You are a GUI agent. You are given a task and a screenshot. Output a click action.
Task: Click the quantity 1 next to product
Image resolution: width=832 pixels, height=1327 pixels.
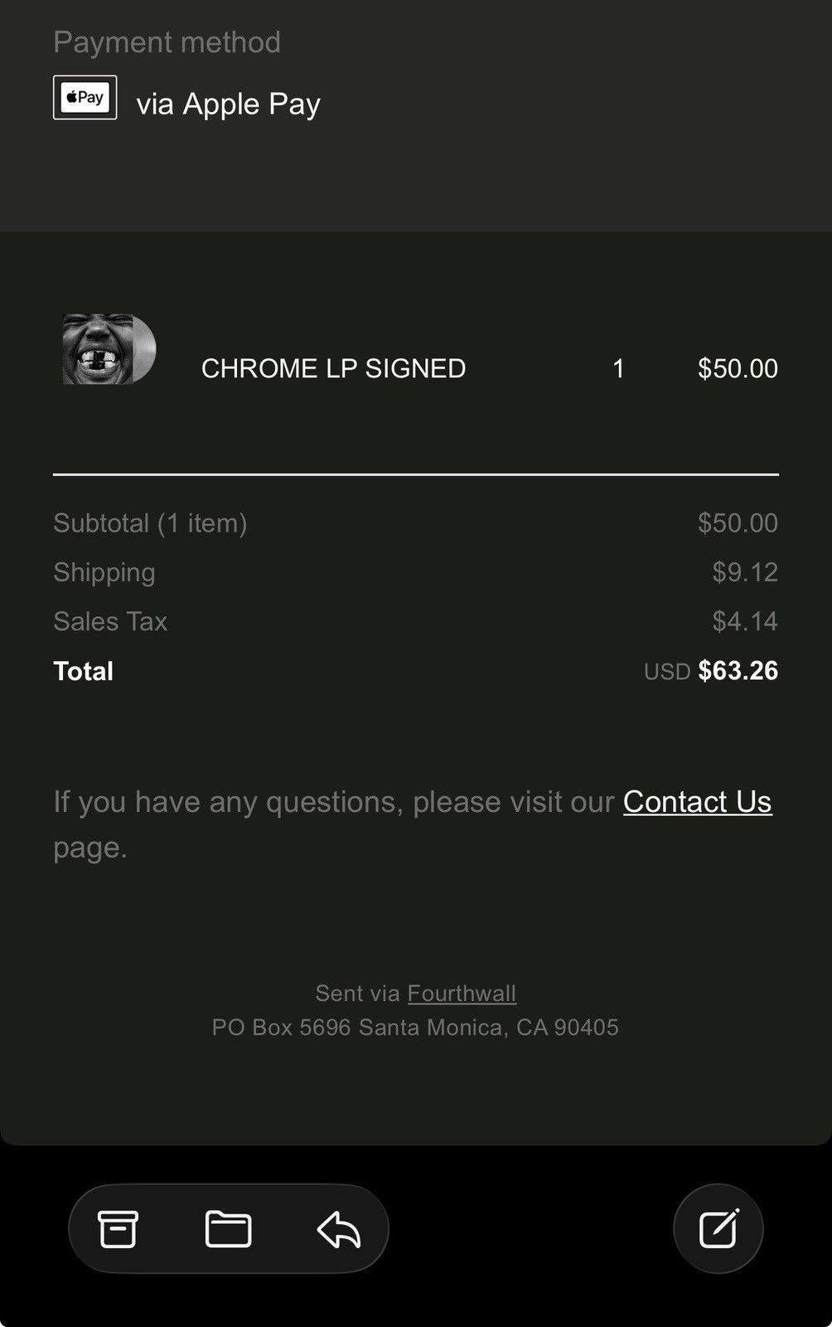coord(618,368)
